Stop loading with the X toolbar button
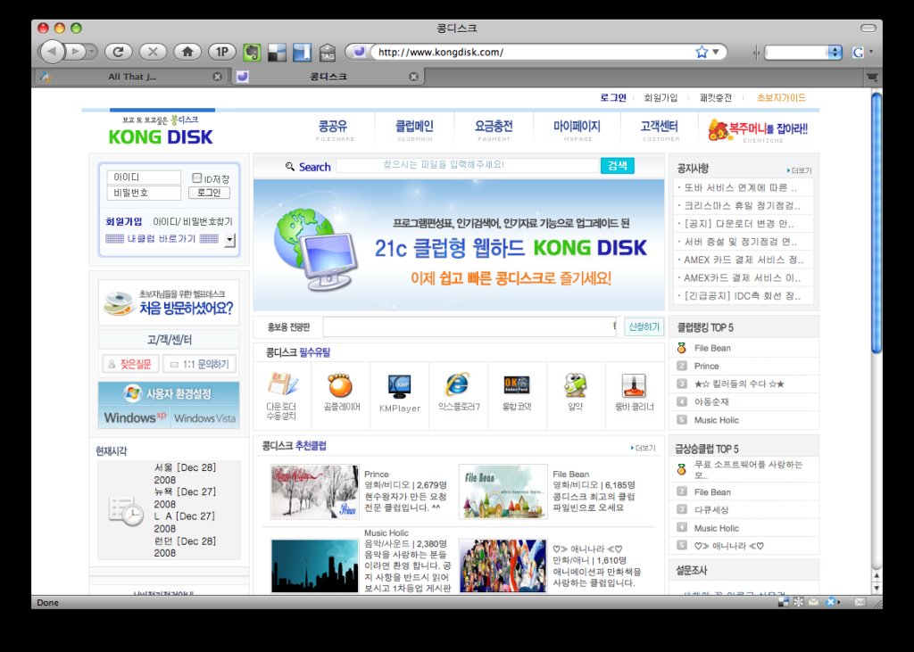The width and height of the screenshot is (914, 652). click(154, 52)
